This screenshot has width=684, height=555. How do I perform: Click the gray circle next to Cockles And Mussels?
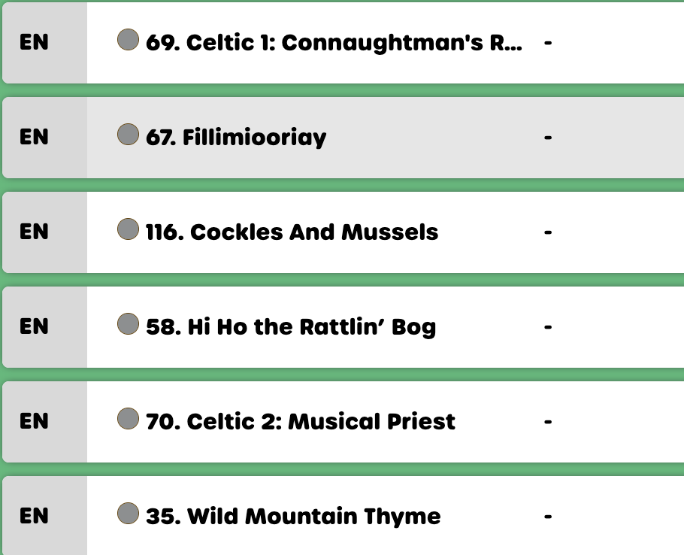(129, 229)
